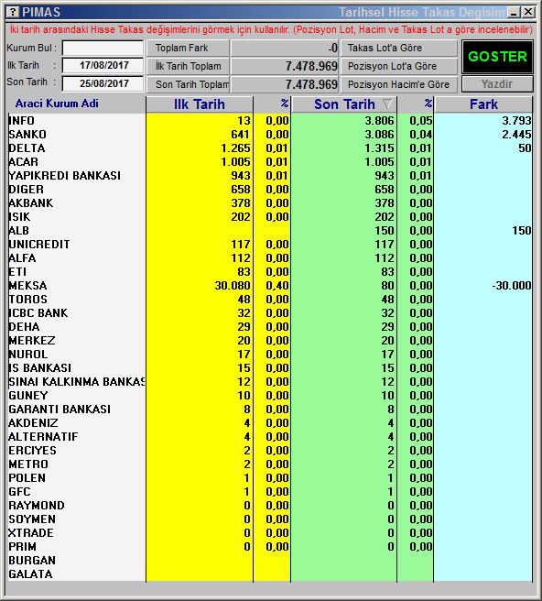Select the MEKSA row

click(x=270, y=286)
